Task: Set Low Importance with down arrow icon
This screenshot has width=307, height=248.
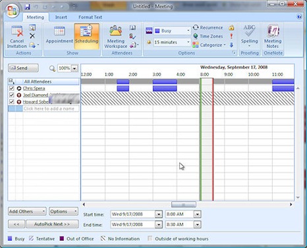Action: (x=231, y=45)
